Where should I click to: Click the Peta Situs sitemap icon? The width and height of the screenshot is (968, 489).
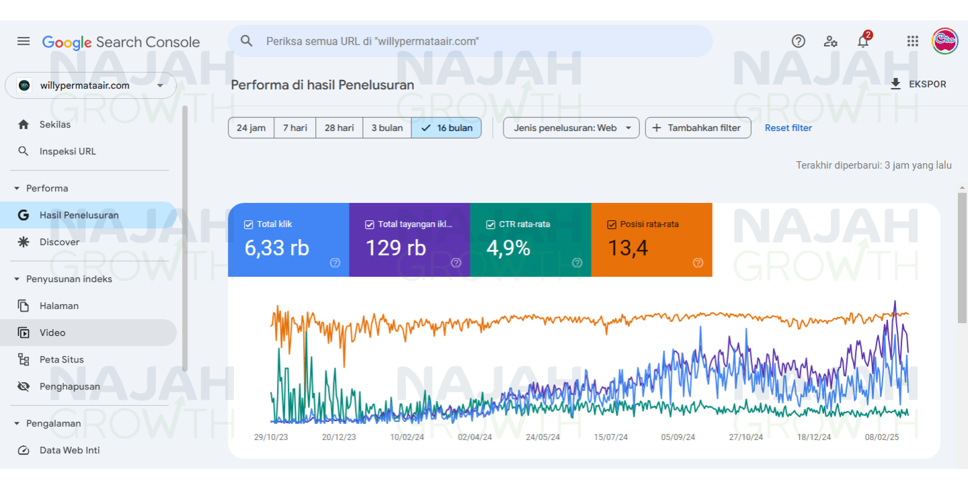pos(24,359)
